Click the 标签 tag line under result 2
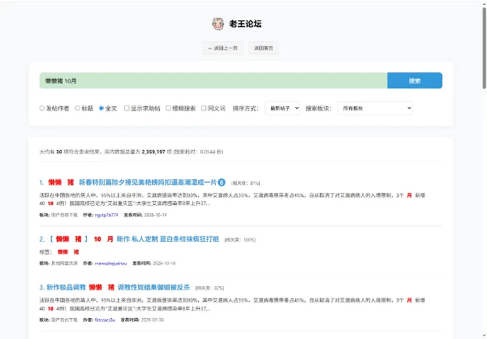This screenshot has width=487, height=339. point(59,252)
